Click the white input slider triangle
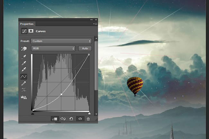This screenshot has width=209, height=139. (x=89, y=113)
